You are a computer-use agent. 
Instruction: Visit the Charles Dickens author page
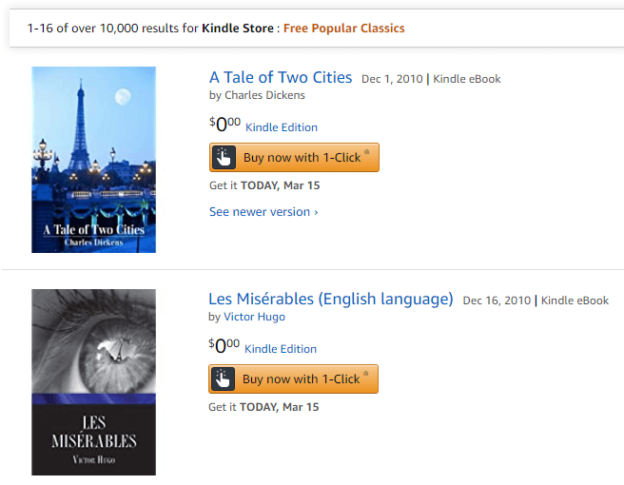pos(264,95)
